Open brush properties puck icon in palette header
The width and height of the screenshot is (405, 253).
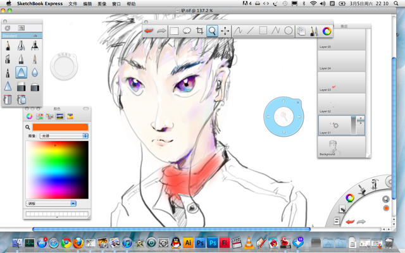click(8, 28)
